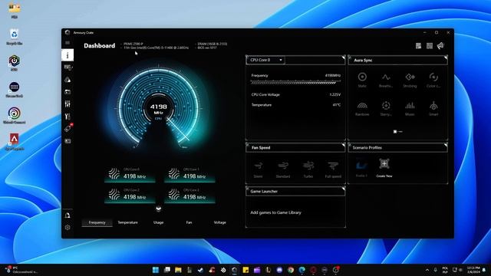Click the Fan Speed panel corner expander
This screenshot has width=491, height=276.
[343, 145]
